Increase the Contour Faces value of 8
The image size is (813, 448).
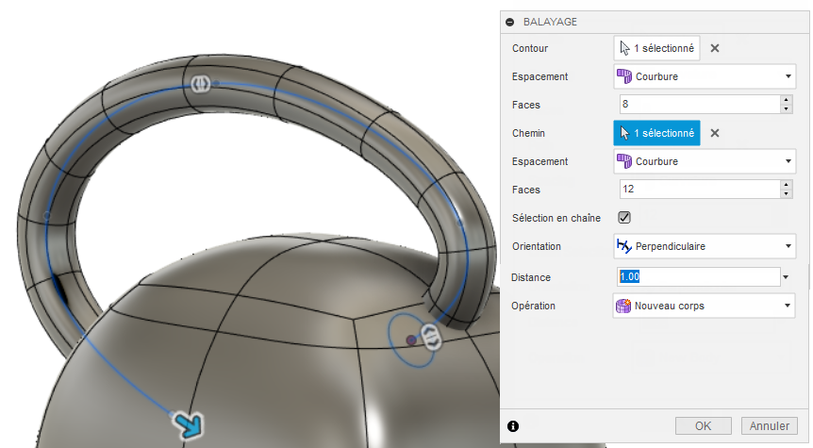click(x=787, y=100)
